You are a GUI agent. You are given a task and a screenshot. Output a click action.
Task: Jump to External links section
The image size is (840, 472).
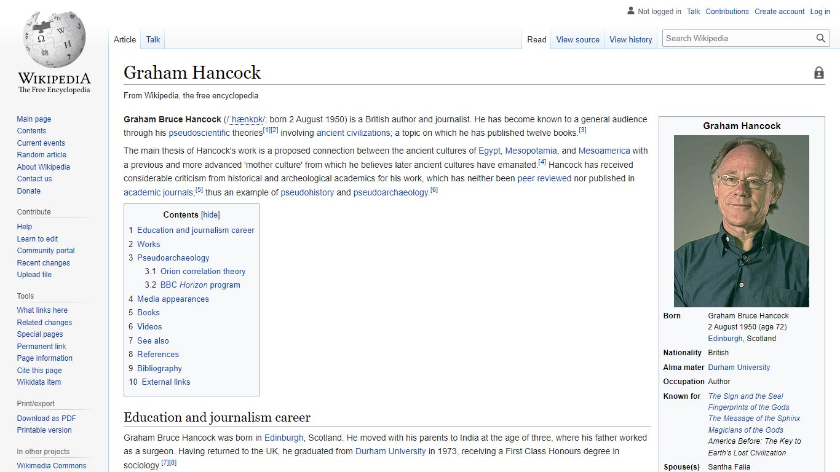(x=166, y=382)
